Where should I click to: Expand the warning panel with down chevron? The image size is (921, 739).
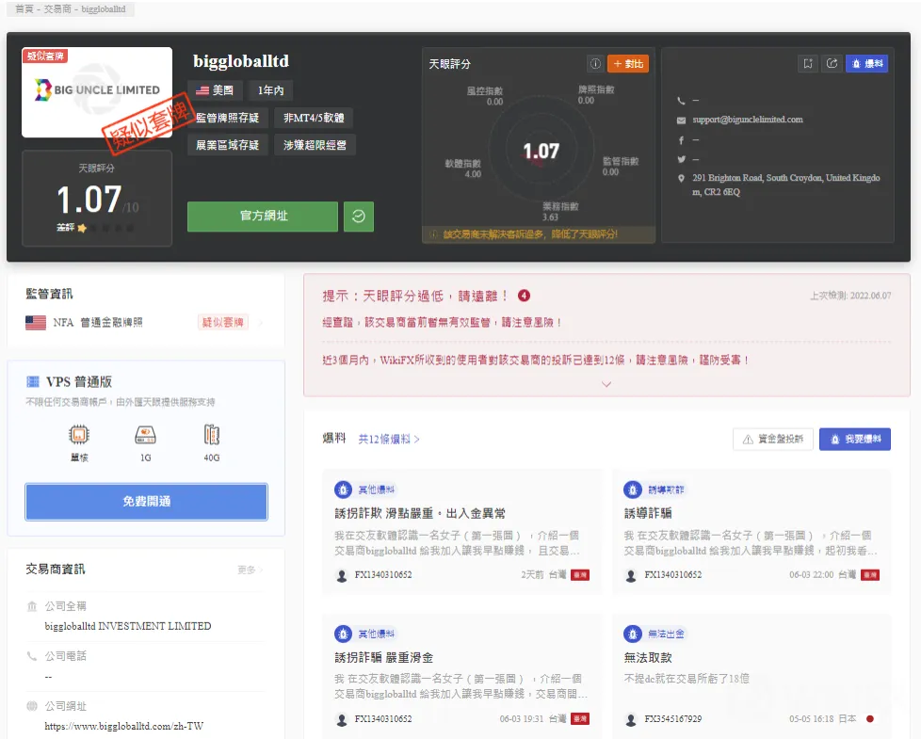coord(606,384)
